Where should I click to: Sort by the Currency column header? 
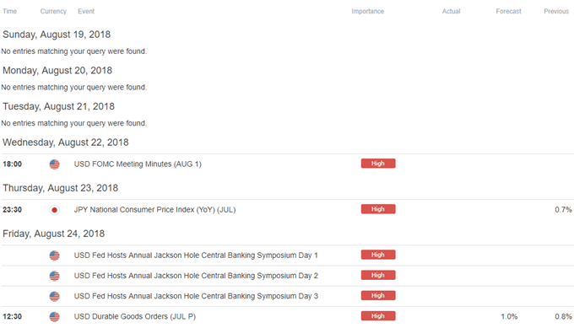[53, 11]
